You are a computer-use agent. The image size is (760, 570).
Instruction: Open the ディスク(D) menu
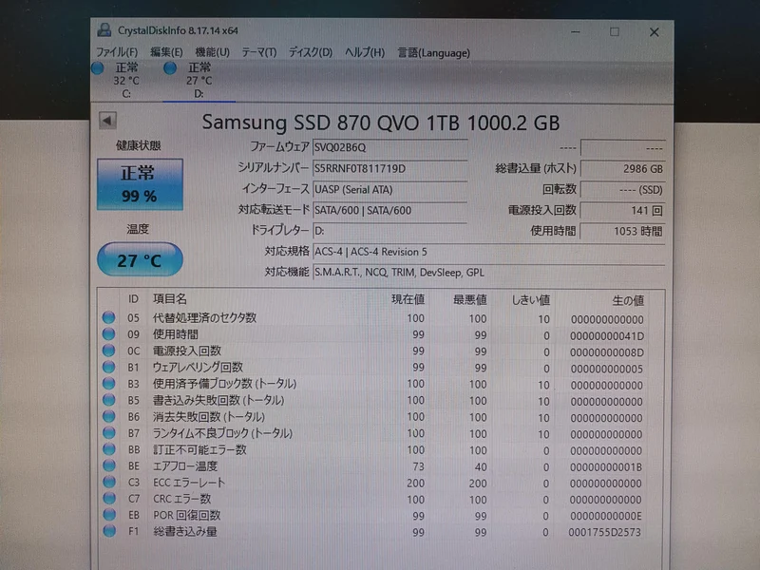311,52
